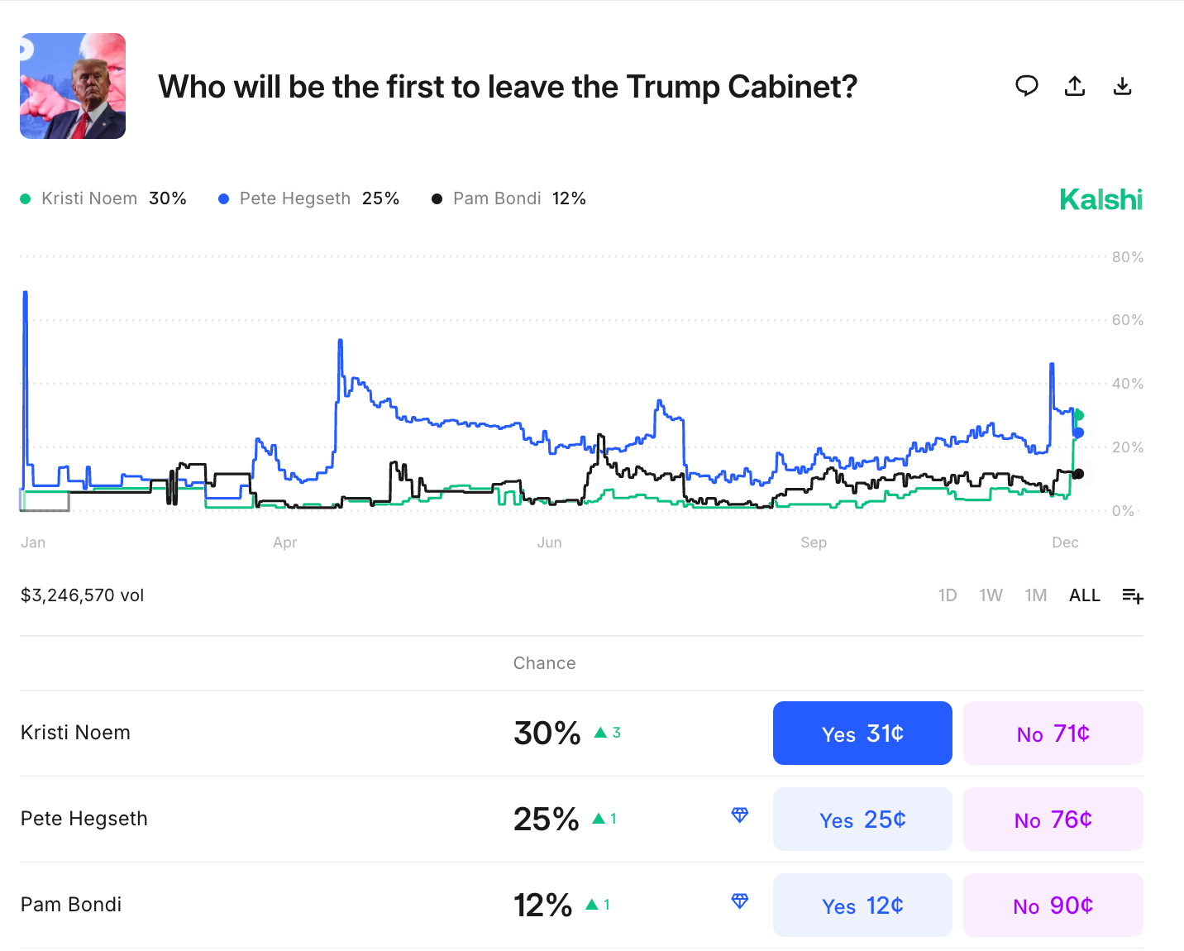The height and width of the screenshot is (951, 1184).
Task: Select No 76¢ for Pete Hegseth
Action: [1053, 820]
